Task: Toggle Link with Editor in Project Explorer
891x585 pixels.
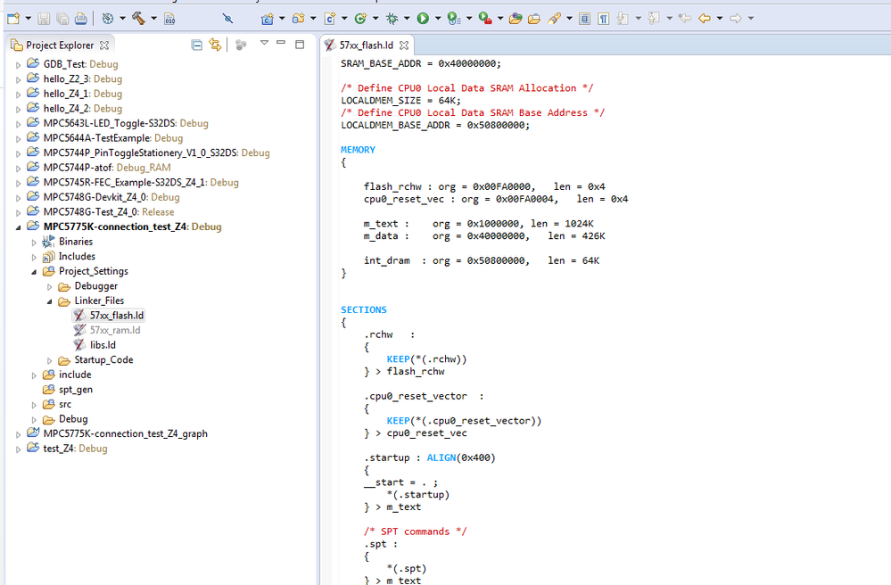Action: pyautogui.click(x=215, y=45)
